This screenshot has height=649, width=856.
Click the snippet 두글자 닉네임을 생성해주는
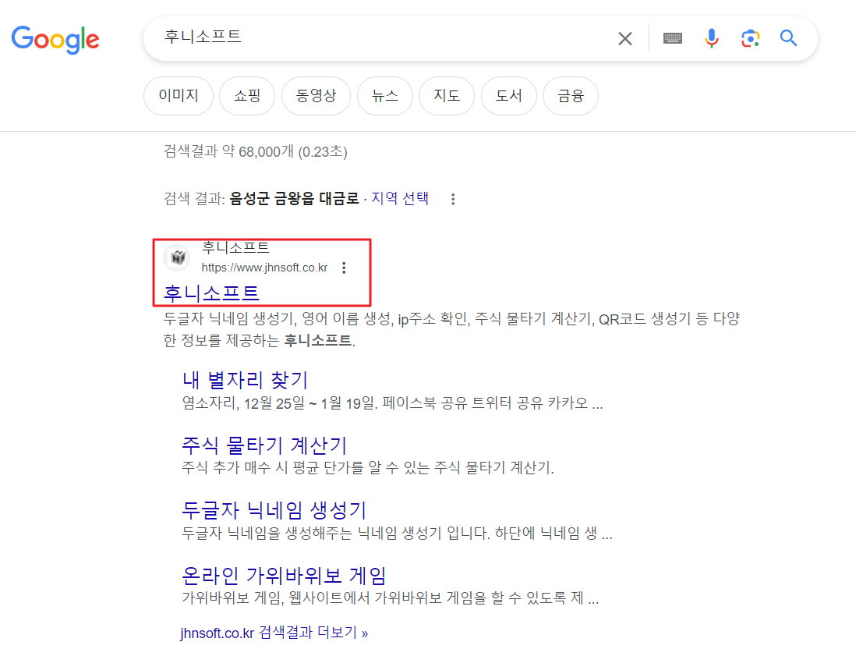(x=397, y=534)
